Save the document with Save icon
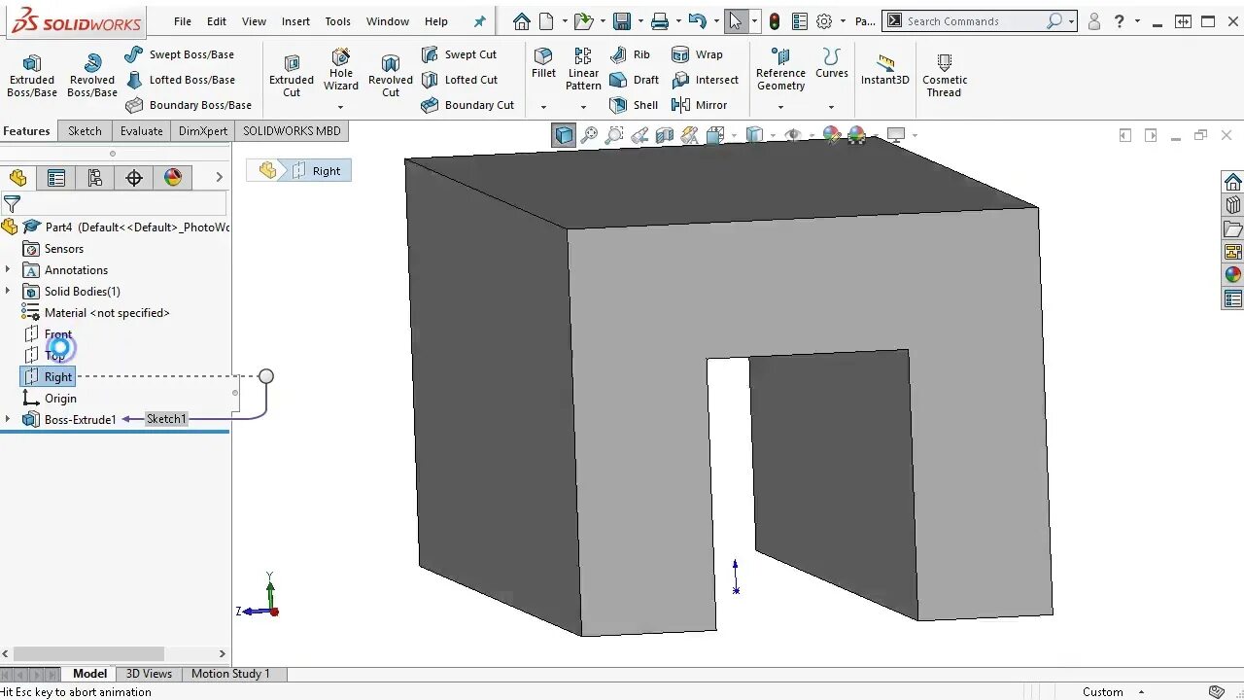This screenshot has height=700, width=1244. [622, 21]
